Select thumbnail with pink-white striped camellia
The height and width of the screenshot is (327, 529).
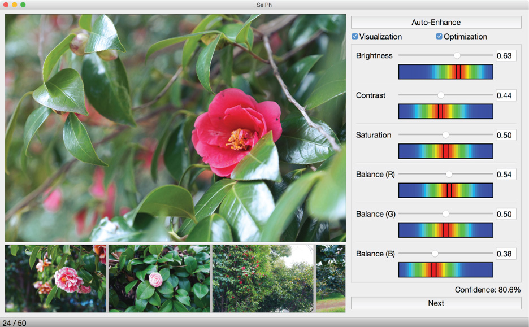coord(55,278)
